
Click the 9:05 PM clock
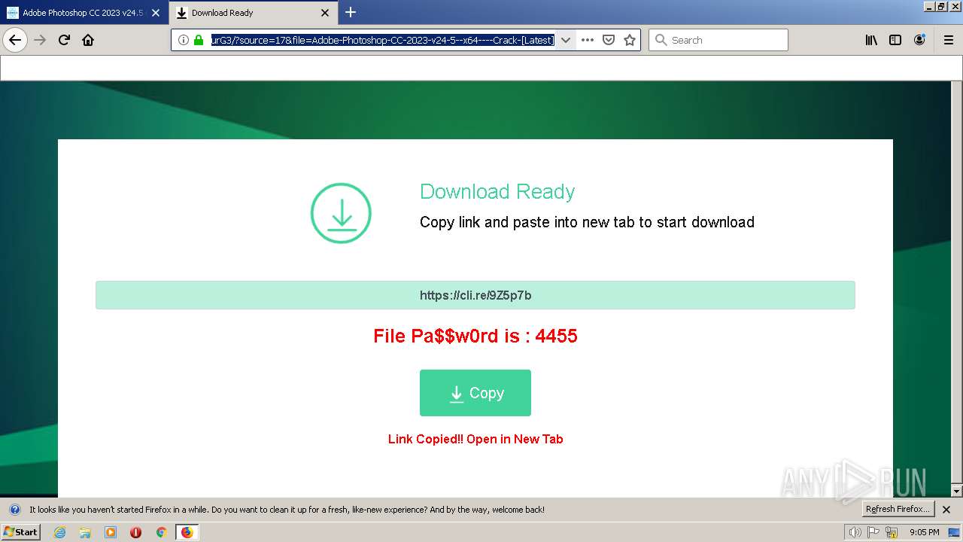tap(925, 532)
